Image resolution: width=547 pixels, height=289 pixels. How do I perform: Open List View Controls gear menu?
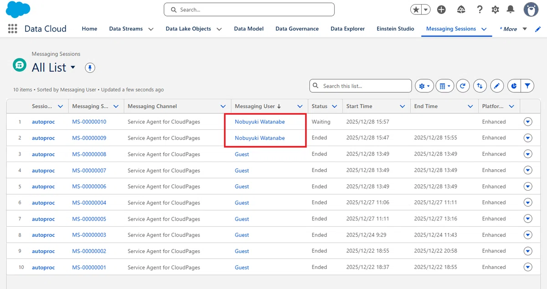pos(424,86)
